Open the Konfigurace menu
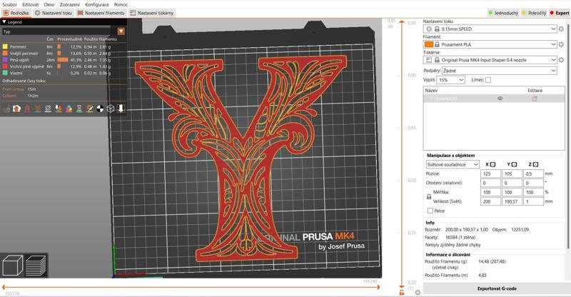Image resolution: width=571 pixels, height=297 pixels. [x=97, y=5]
